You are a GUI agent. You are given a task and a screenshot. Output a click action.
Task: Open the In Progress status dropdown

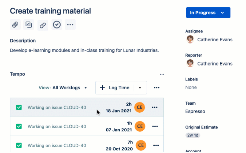(208, 13)
